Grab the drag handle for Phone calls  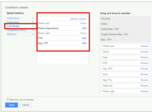click(x=101, y=91)
